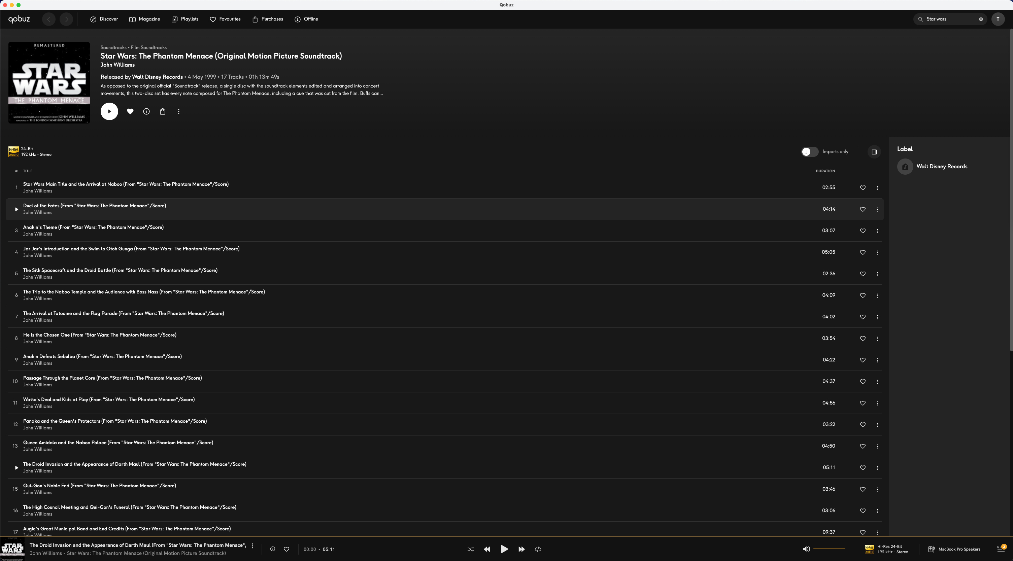This screenshot has height=561, width=1013.
Task: Enable the Imports only switch
Action: (x=810, y=152)
